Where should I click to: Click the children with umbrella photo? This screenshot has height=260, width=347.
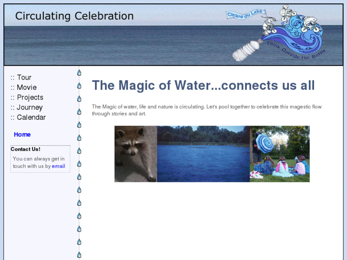pyautogui.click(x=280, y=154)
